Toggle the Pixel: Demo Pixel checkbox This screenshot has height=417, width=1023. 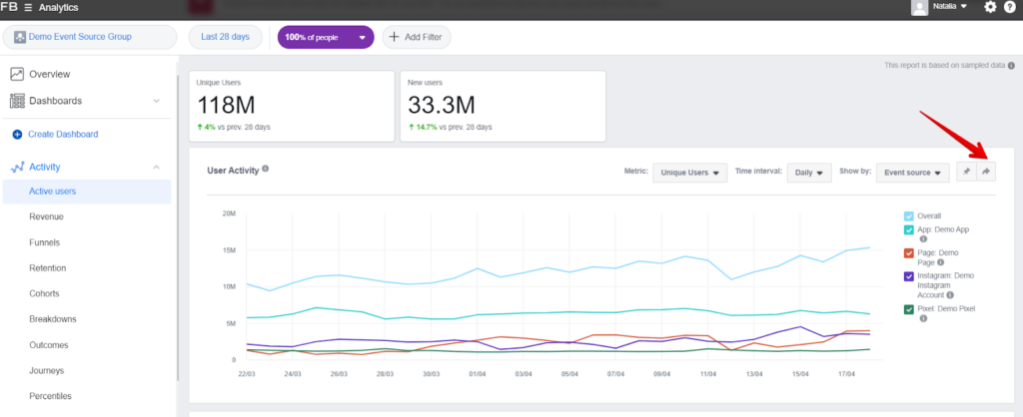click(x=908, y=308)
